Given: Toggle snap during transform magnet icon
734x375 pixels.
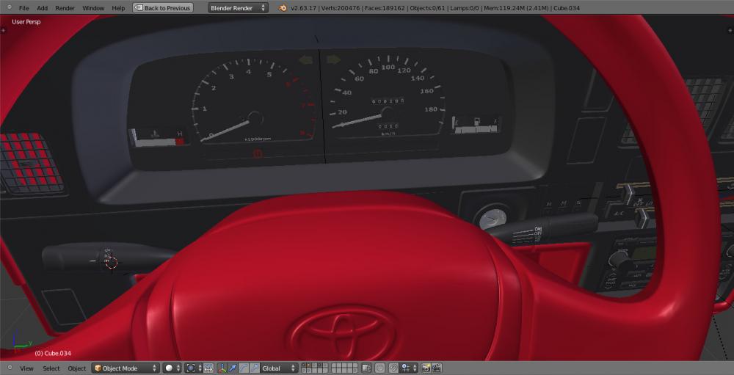Looking at the screenshot, I should point(393,368).
